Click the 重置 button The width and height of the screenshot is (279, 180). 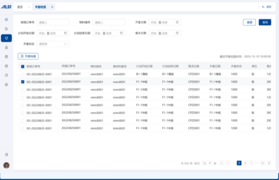click(x=249, y=22)
